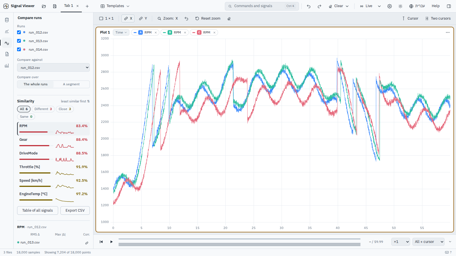The image size is (456, 256).
Task: Open settings gear icon
Action: tap(390, 6)
